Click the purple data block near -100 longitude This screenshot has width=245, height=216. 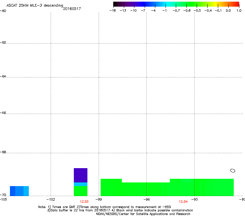(80, 175)
